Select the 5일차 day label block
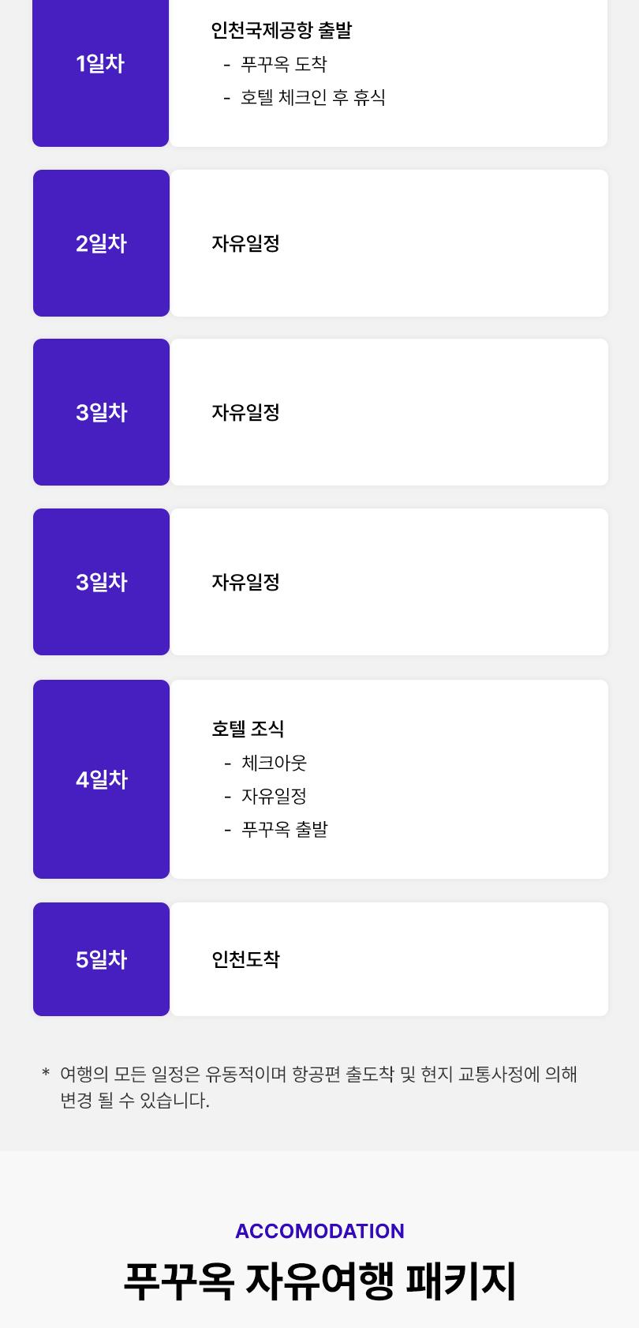The width and height of the screenshot is (639, 1328). pos(101,959)
